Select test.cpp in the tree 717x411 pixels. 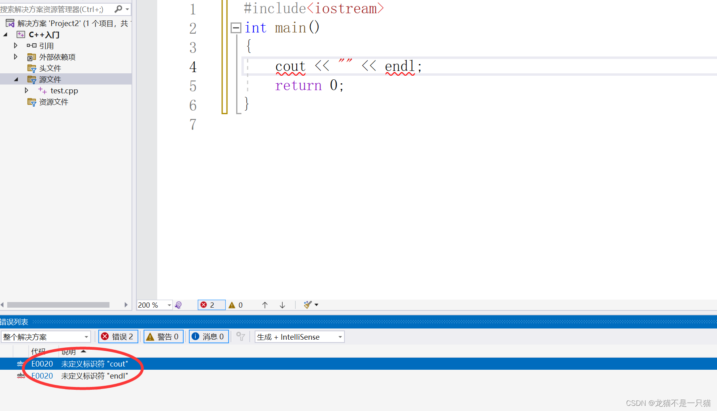tap(64, 91)
